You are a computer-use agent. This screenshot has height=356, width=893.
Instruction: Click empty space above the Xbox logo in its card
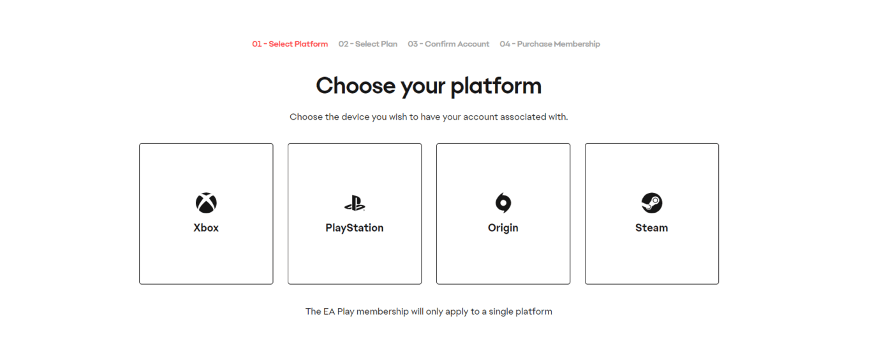(x=206, y=167)
